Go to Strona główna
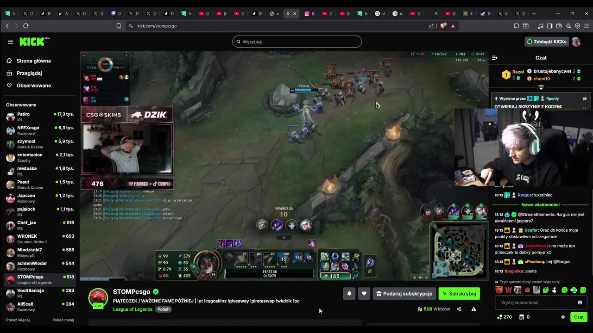593x333 pixels. [28, 61]
